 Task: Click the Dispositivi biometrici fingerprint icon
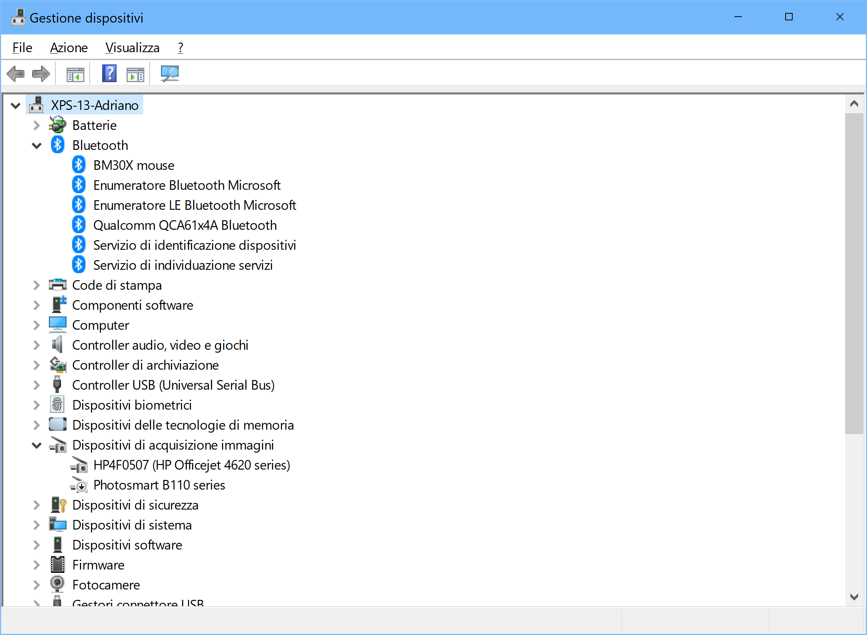tap(57, 405)
